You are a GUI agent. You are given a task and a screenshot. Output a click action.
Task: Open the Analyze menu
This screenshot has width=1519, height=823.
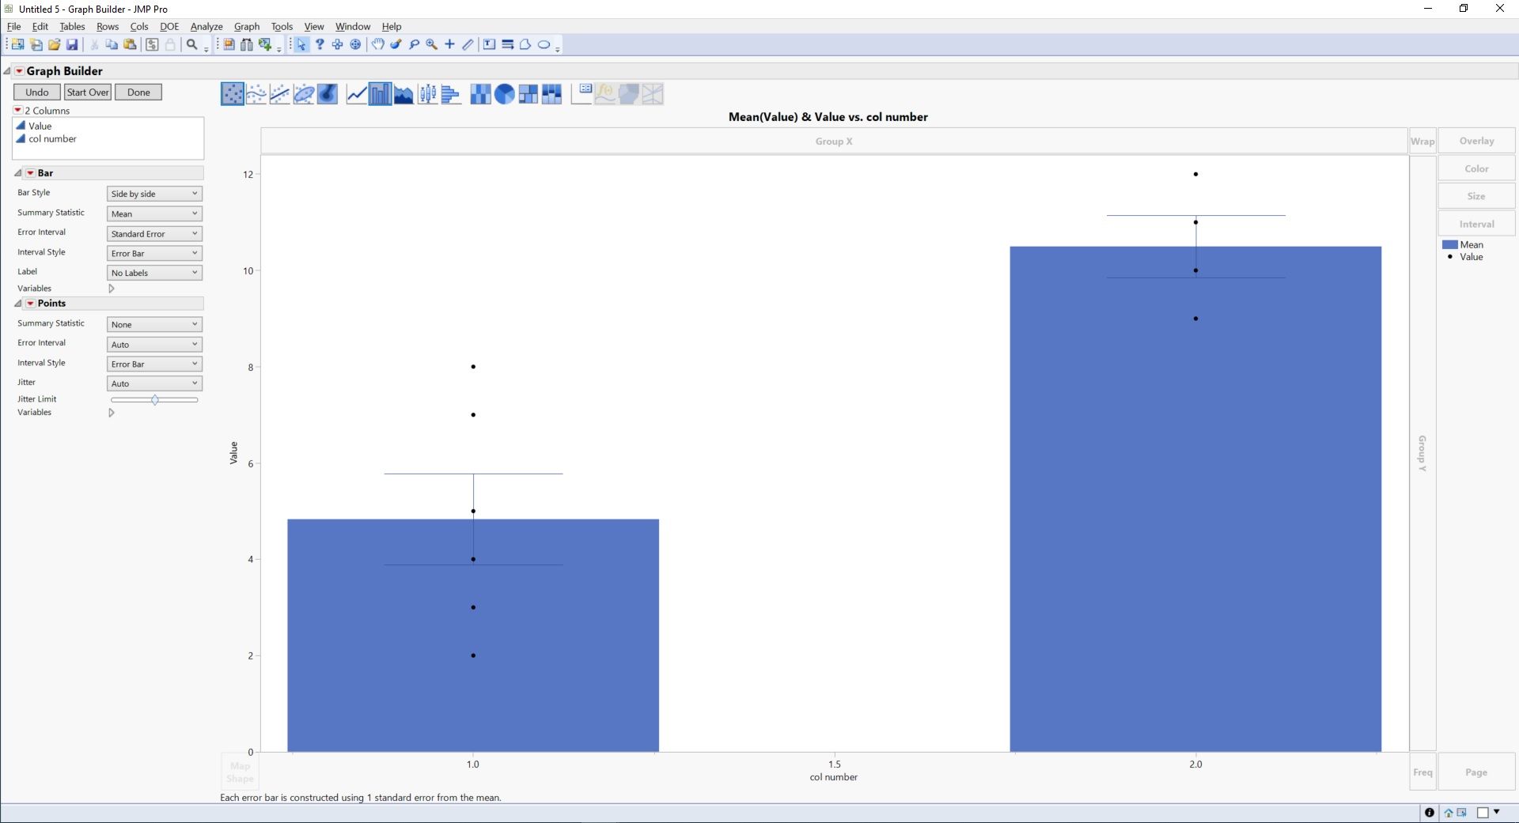[x=205, y=26]
